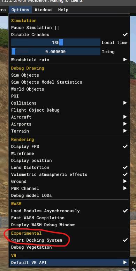The width and height of the screenshot is (136, 271).
Task: Select Default VR API entry
Action: pos(69,262)
